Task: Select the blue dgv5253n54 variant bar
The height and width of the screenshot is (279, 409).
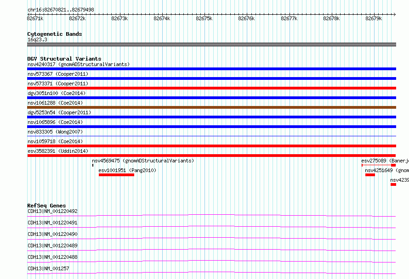Action: (x=211, y=117)
